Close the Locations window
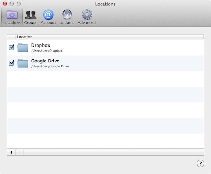 pos(5,4)
